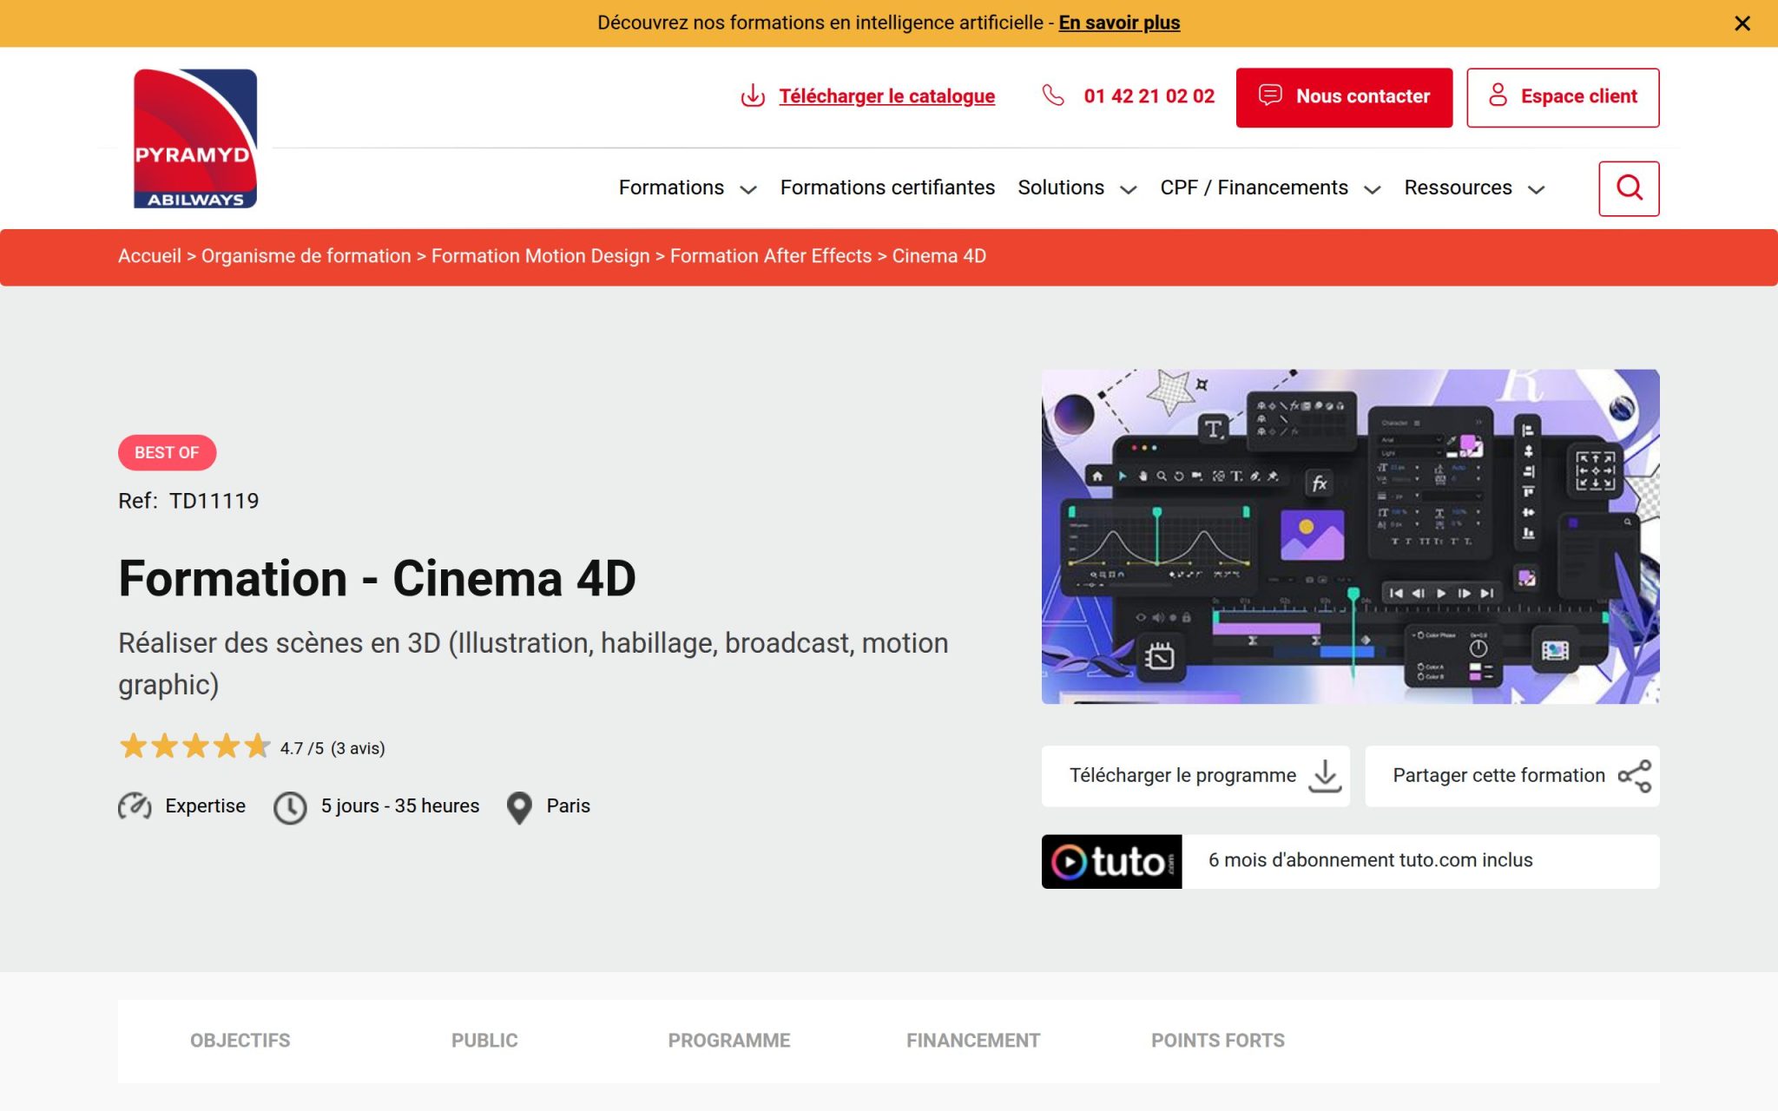Screen dimensions: 1778x1111
Task: Click the catalogue download icon
Action: coord(753,96)
